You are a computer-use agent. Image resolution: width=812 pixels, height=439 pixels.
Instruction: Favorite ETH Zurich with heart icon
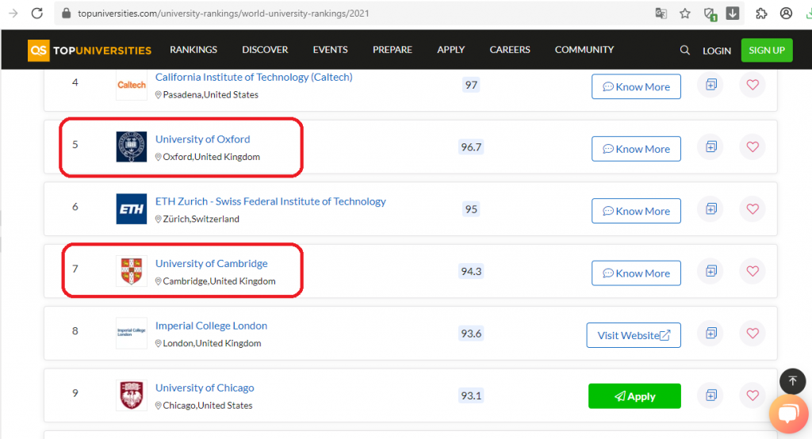[x=753, y=208]
